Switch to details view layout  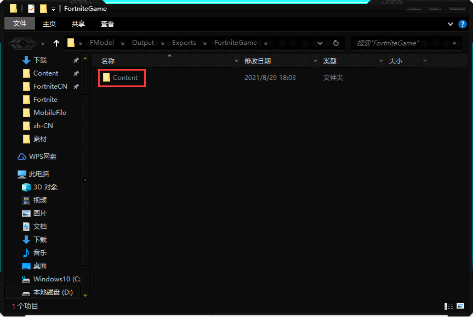click(448, 306)
